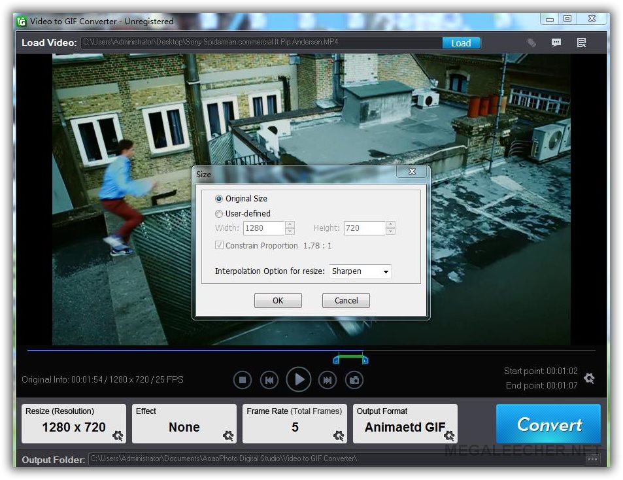Open the Resize 1280 x 720 panel
The height and width of the screenshot is (480, 623).
[74, 424]
